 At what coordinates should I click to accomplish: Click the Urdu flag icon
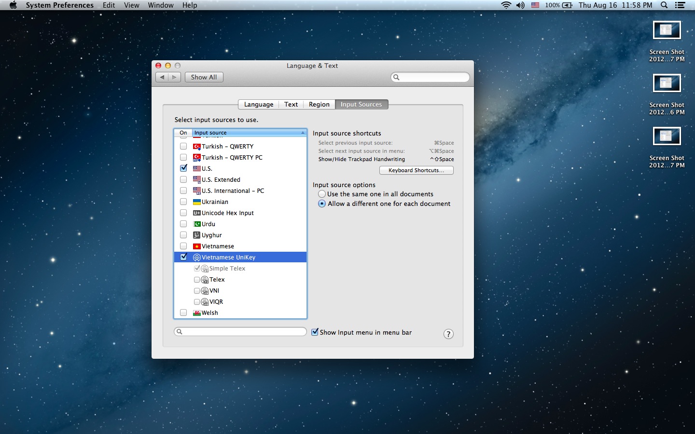pyautogui.click(x=197, y=224)
